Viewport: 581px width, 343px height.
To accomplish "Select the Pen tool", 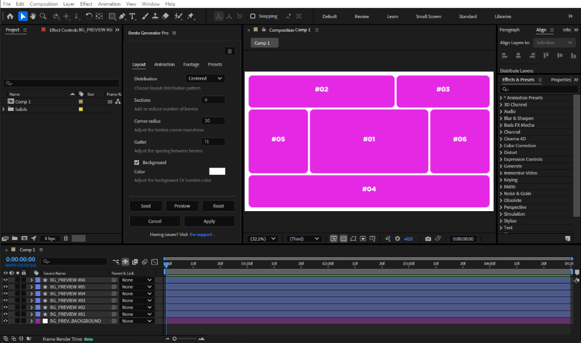I will (123, 16).
